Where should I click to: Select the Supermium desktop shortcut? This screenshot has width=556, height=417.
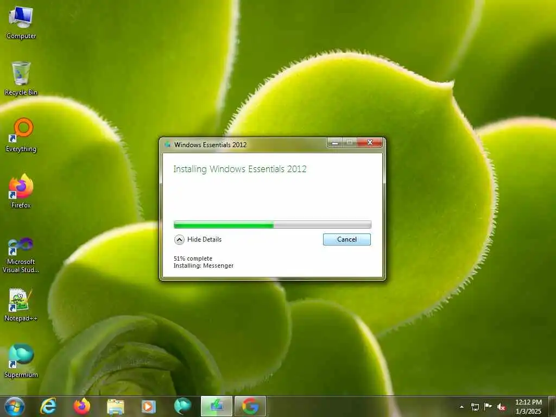pos(21,361)
